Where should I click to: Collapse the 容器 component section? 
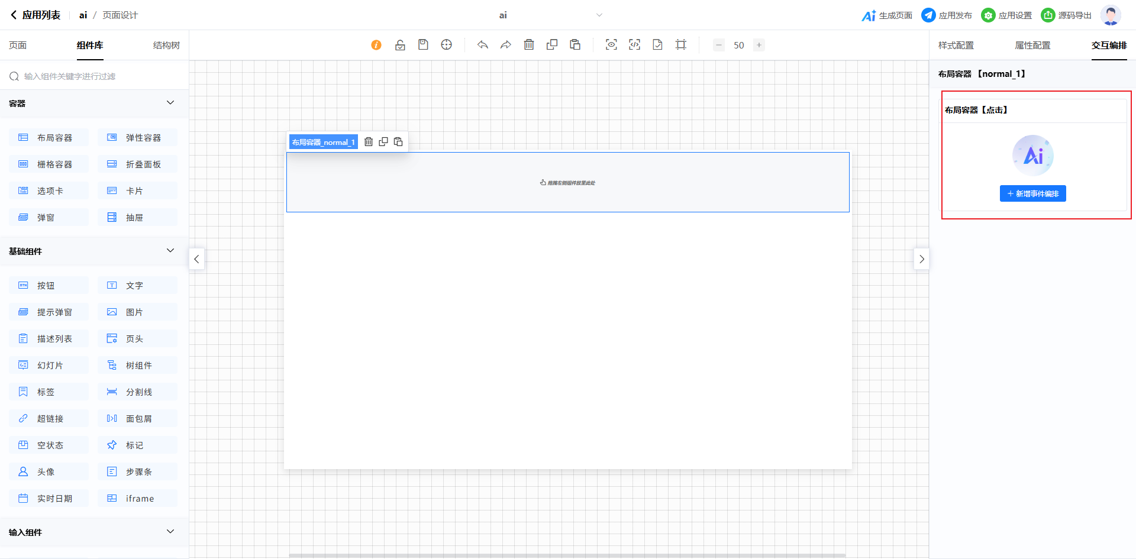tap(170, 103)
